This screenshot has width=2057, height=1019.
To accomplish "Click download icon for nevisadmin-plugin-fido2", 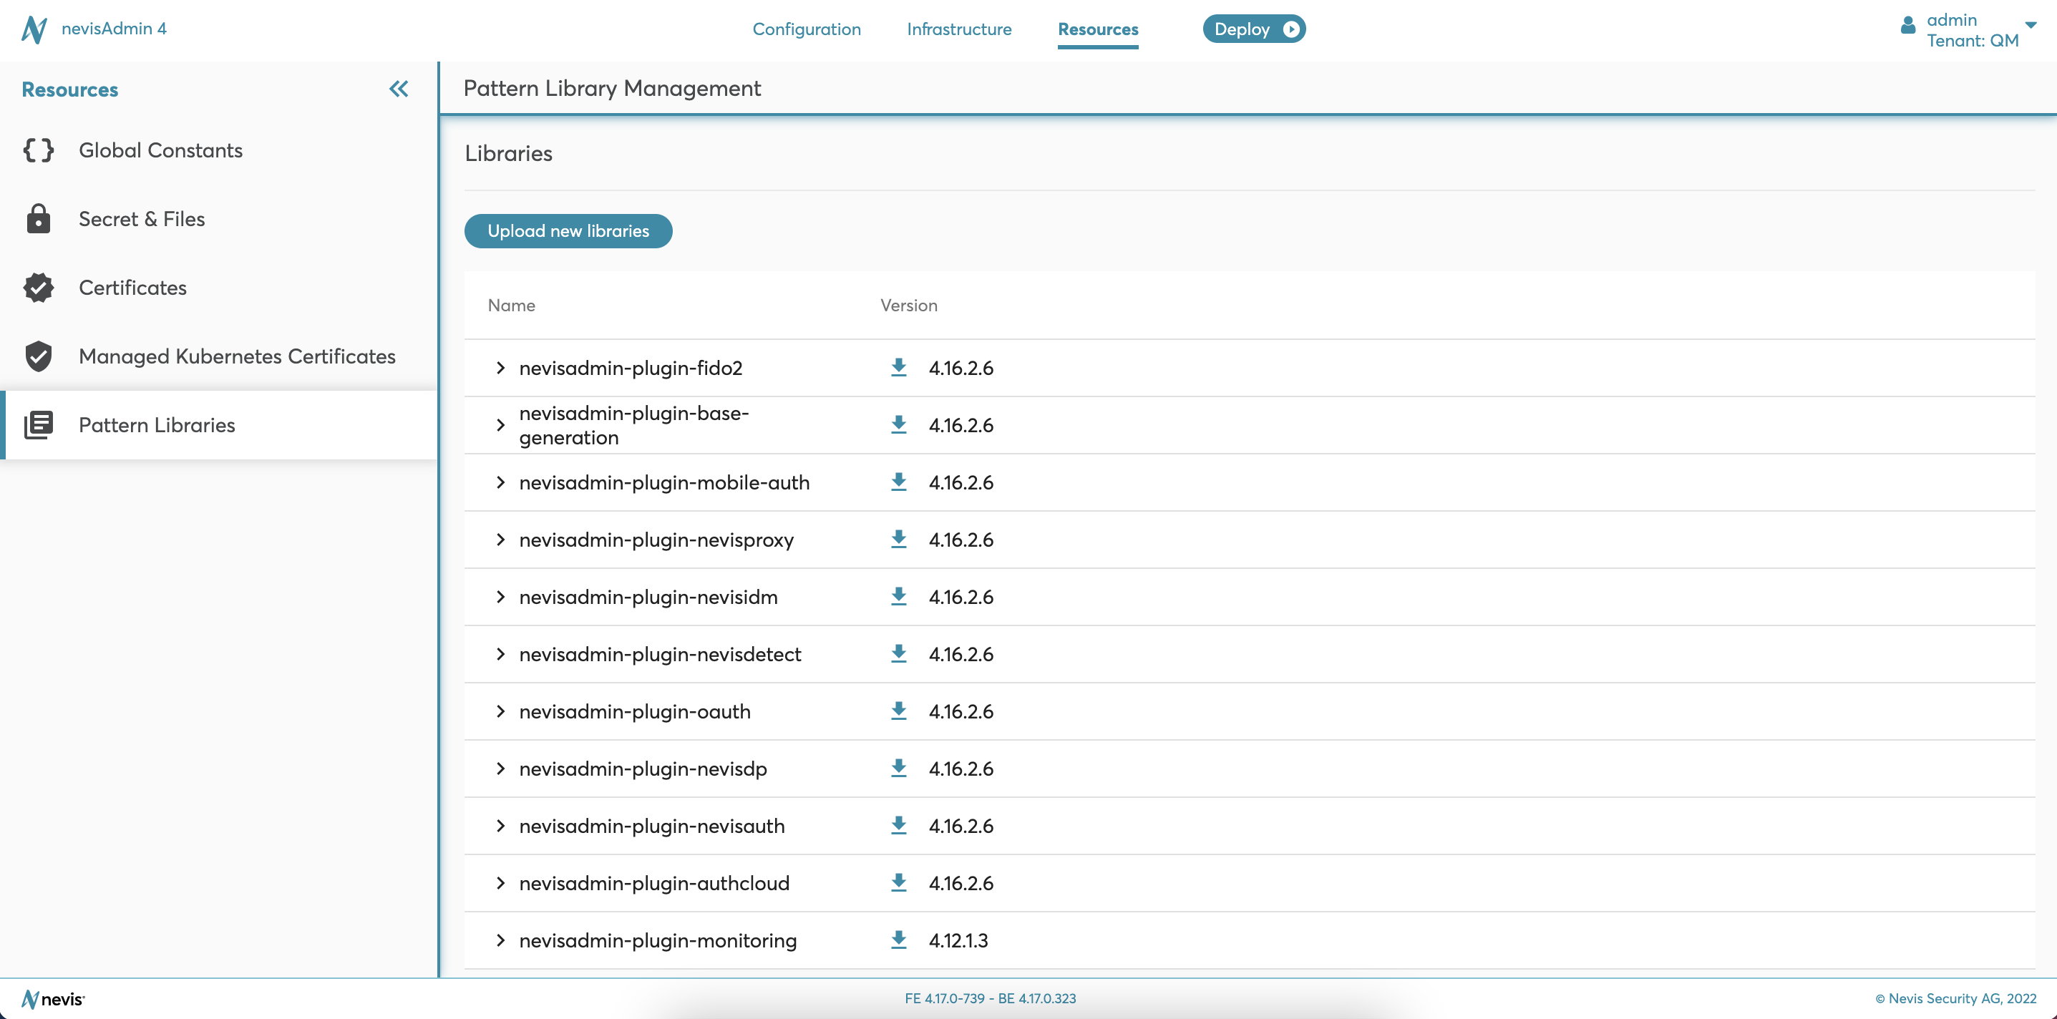I will tap(898, 367).
